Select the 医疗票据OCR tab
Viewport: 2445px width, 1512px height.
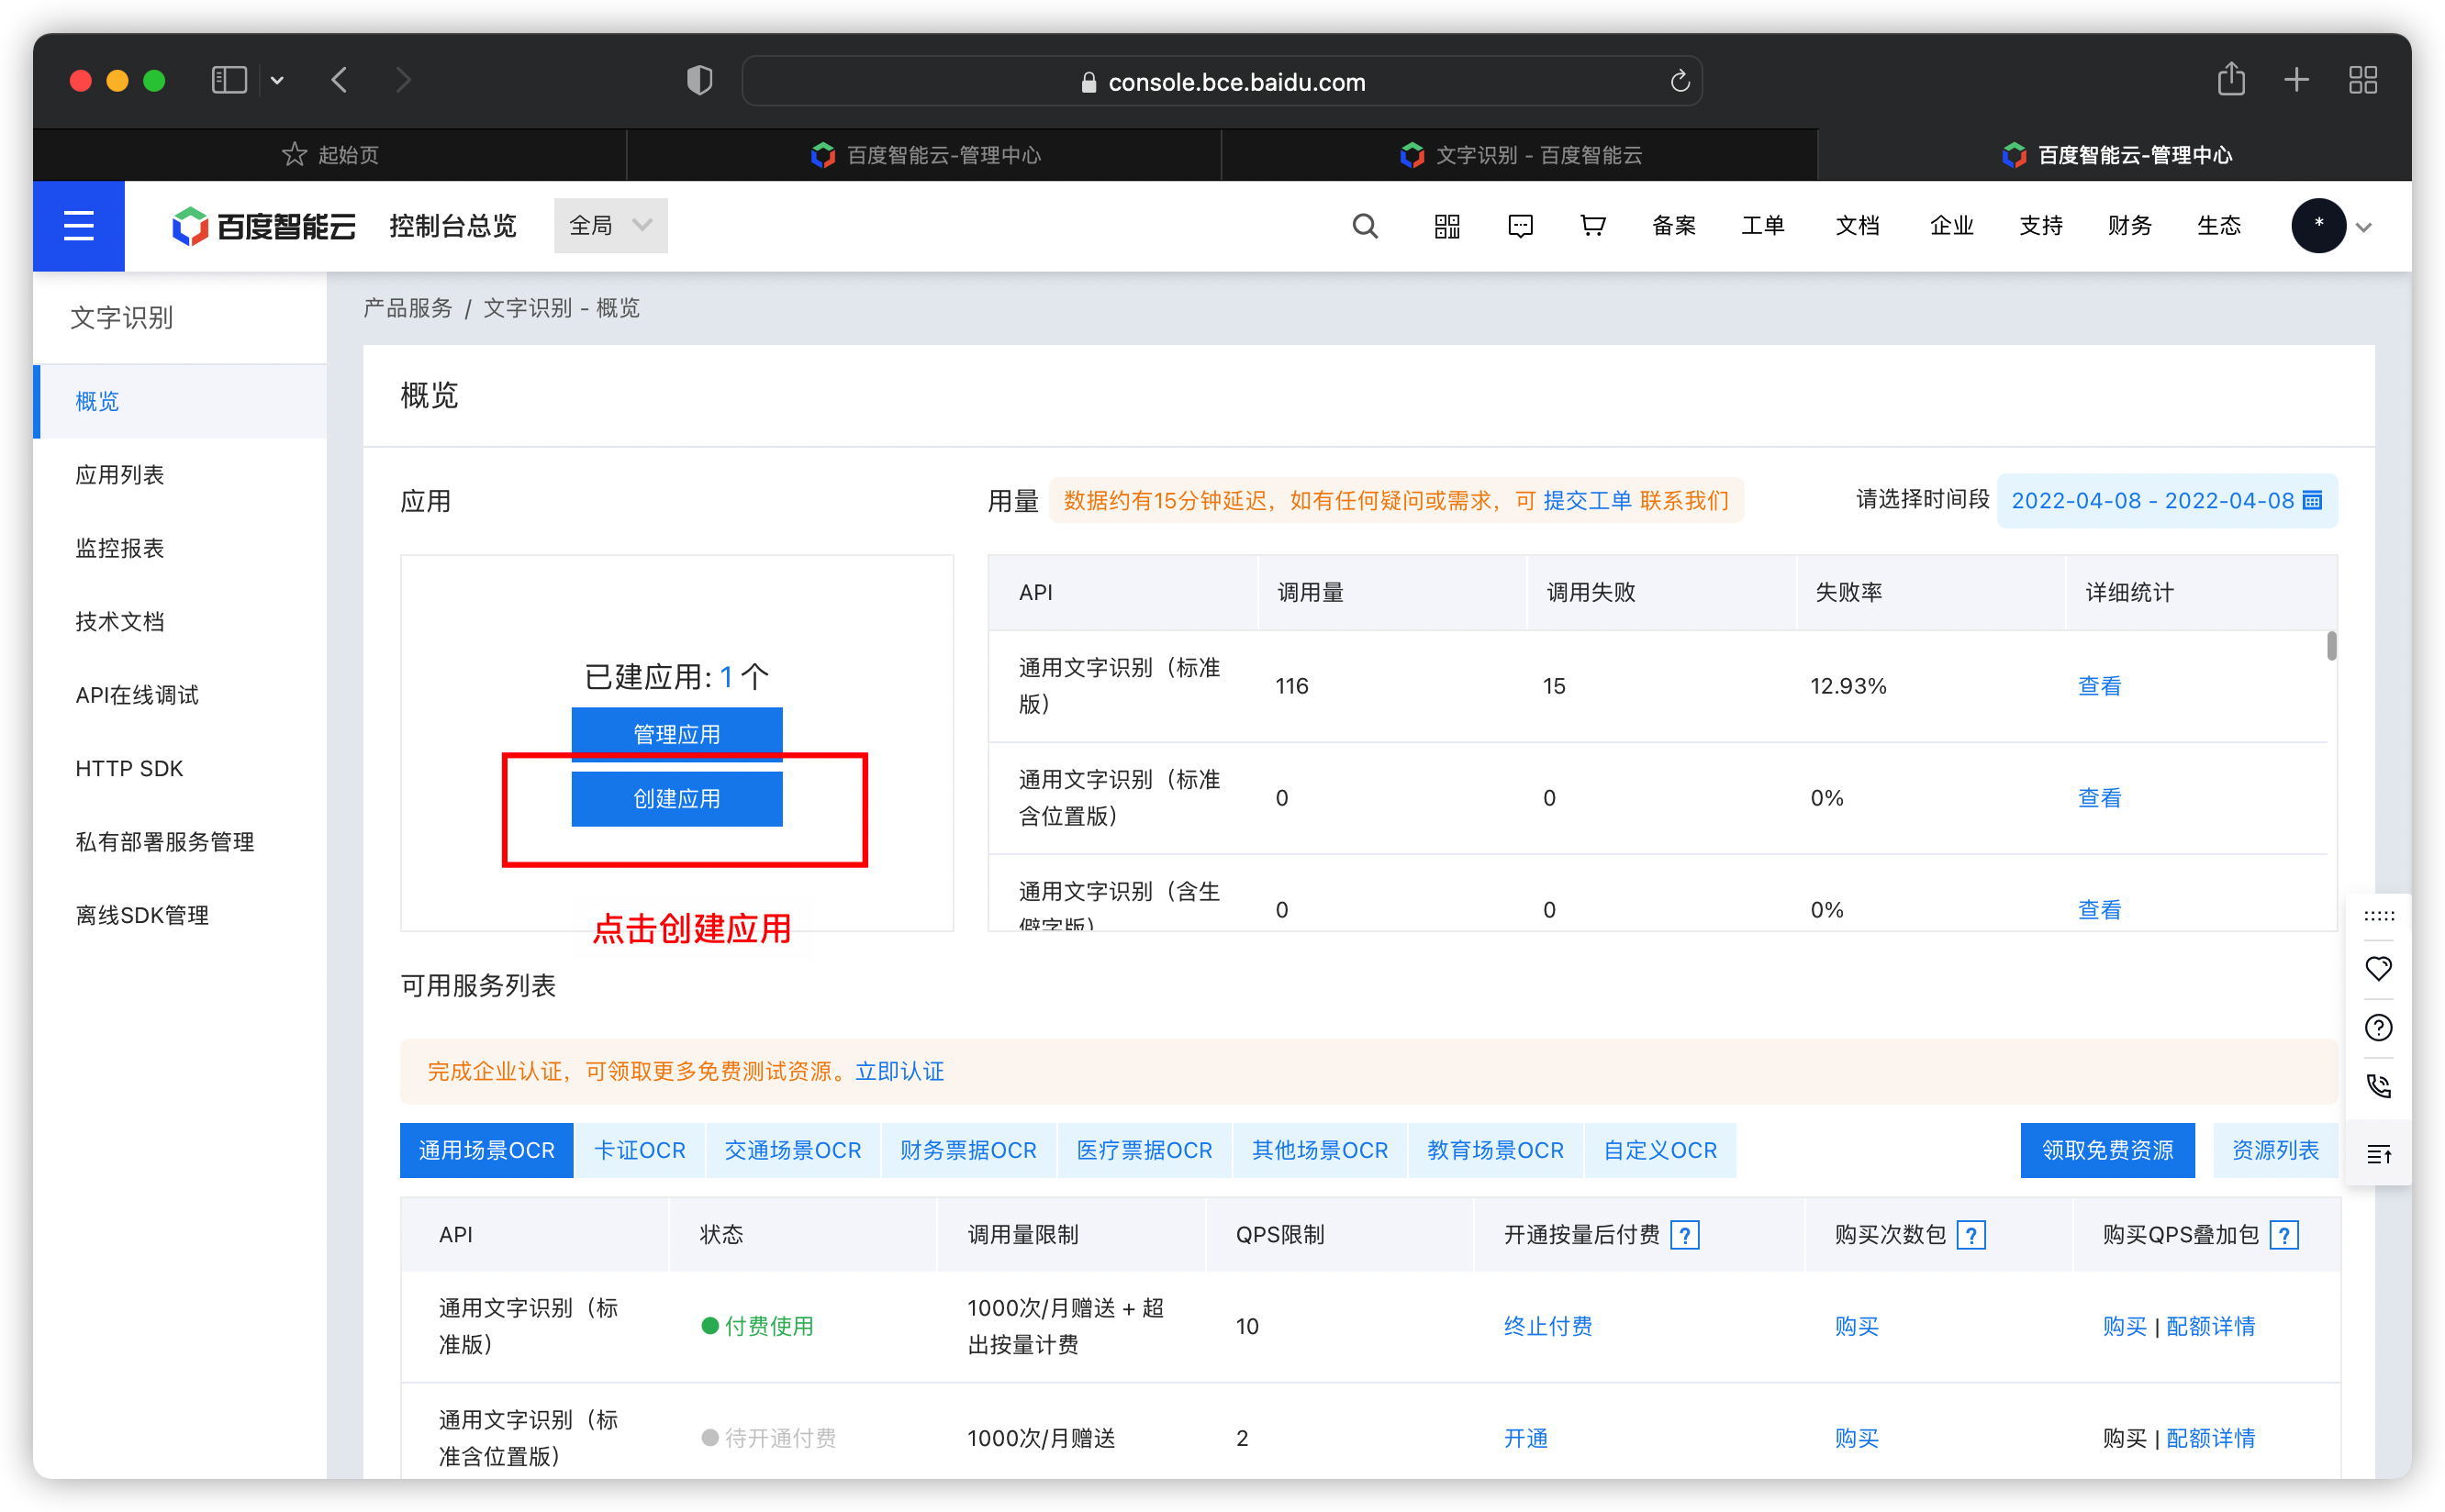[1144, 1151]
